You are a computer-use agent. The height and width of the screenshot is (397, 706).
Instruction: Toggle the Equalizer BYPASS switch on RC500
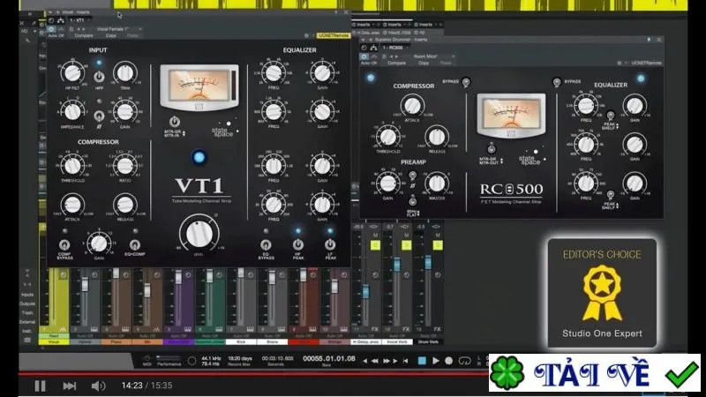click(557, 82)
